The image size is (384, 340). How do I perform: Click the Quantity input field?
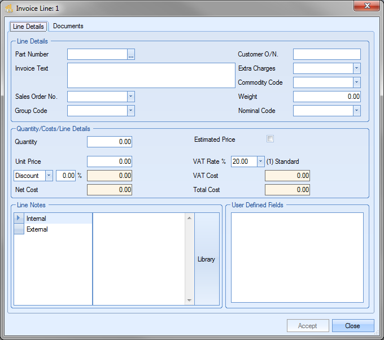[110, 142]
